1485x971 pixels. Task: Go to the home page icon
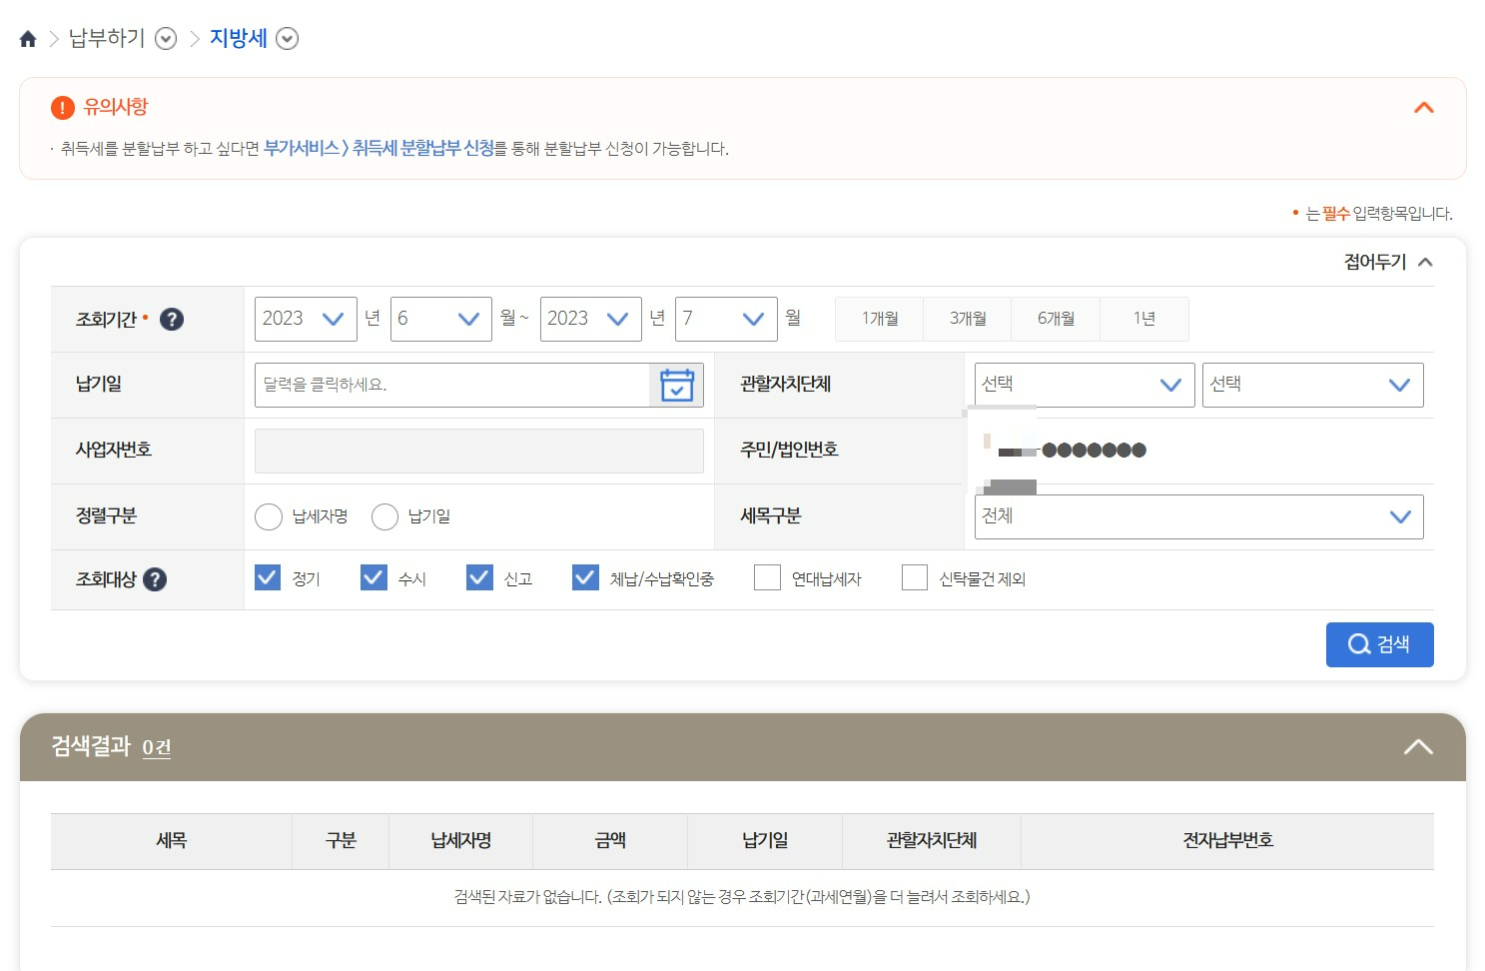pos(28,39)
